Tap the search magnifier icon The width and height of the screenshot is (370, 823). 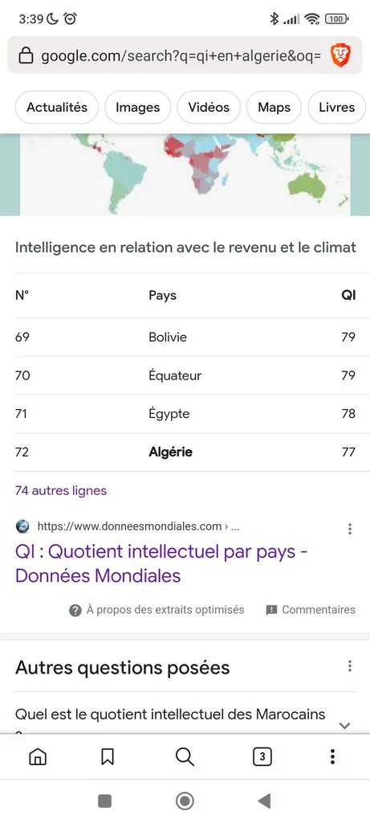pyautogui.click(x=185, y=756)
